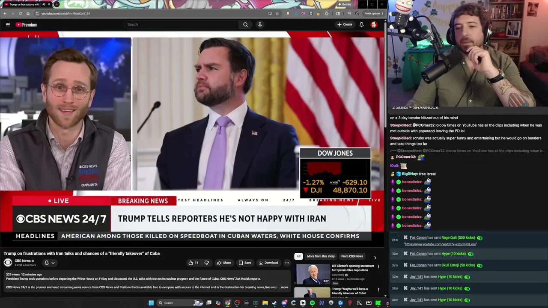Click the CBS News video player

[x=192, y=139]
